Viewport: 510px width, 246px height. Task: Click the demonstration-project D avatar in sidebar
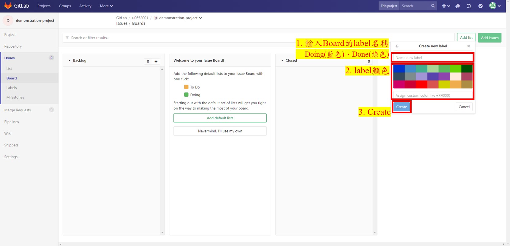point(8,21)
